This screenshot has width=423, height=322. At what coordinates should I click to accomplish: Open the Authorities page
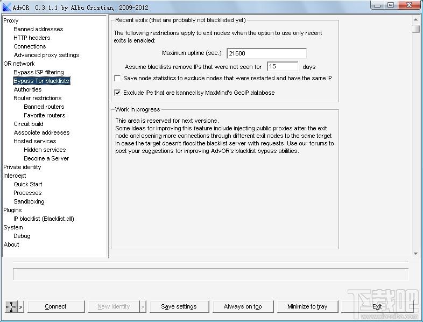click(27, 89)
